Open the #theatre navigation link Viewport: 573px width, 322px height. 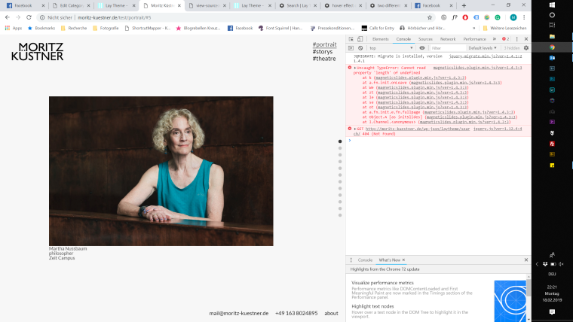(324, 59)
